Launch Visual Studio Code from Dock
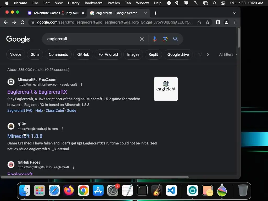Viewport: 268px width, 201px height. 171,190
